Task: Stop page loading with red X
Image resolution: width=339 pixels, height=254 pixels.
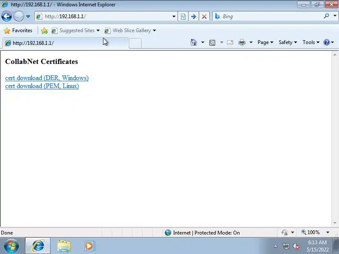Action: point(204,17)
